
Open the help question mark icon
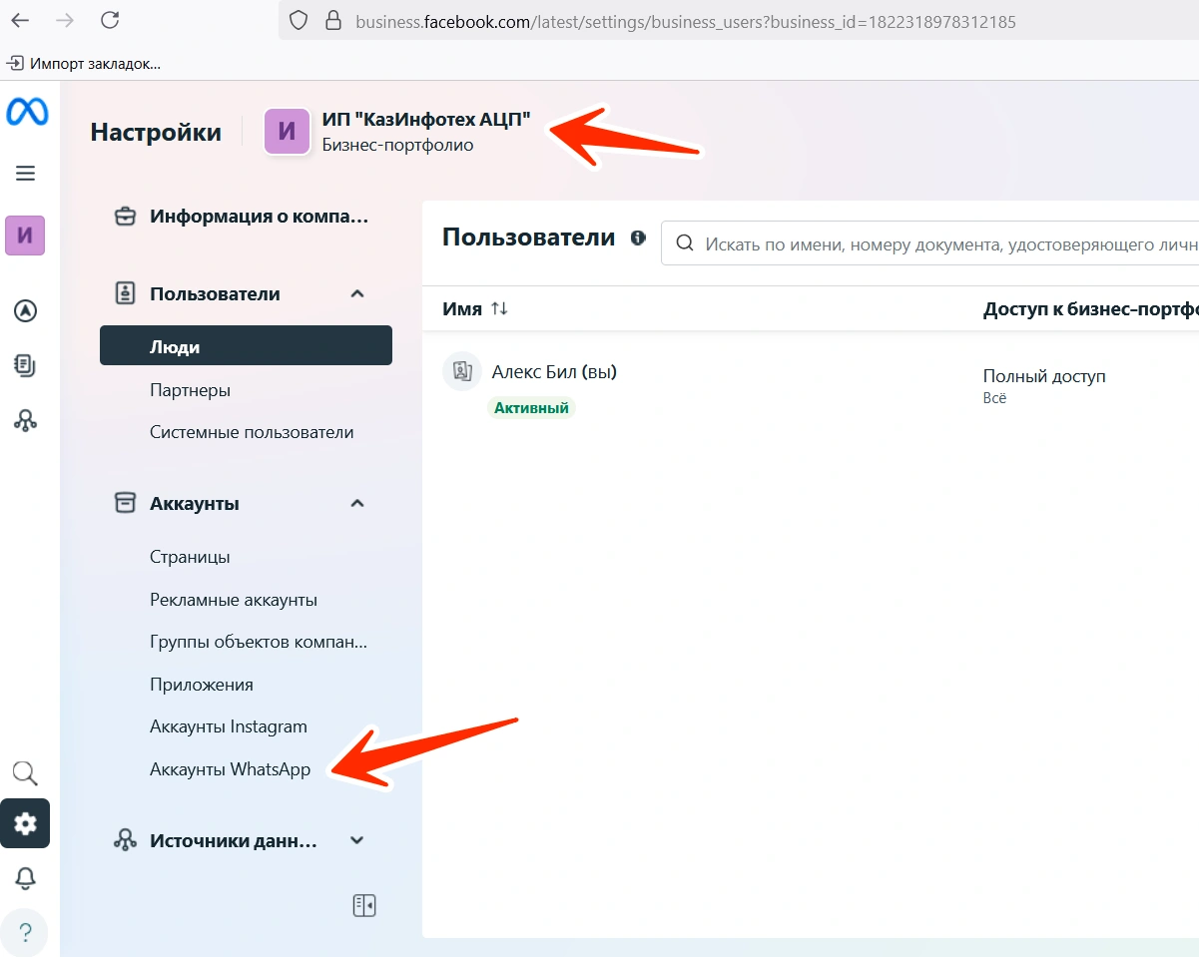25,933
